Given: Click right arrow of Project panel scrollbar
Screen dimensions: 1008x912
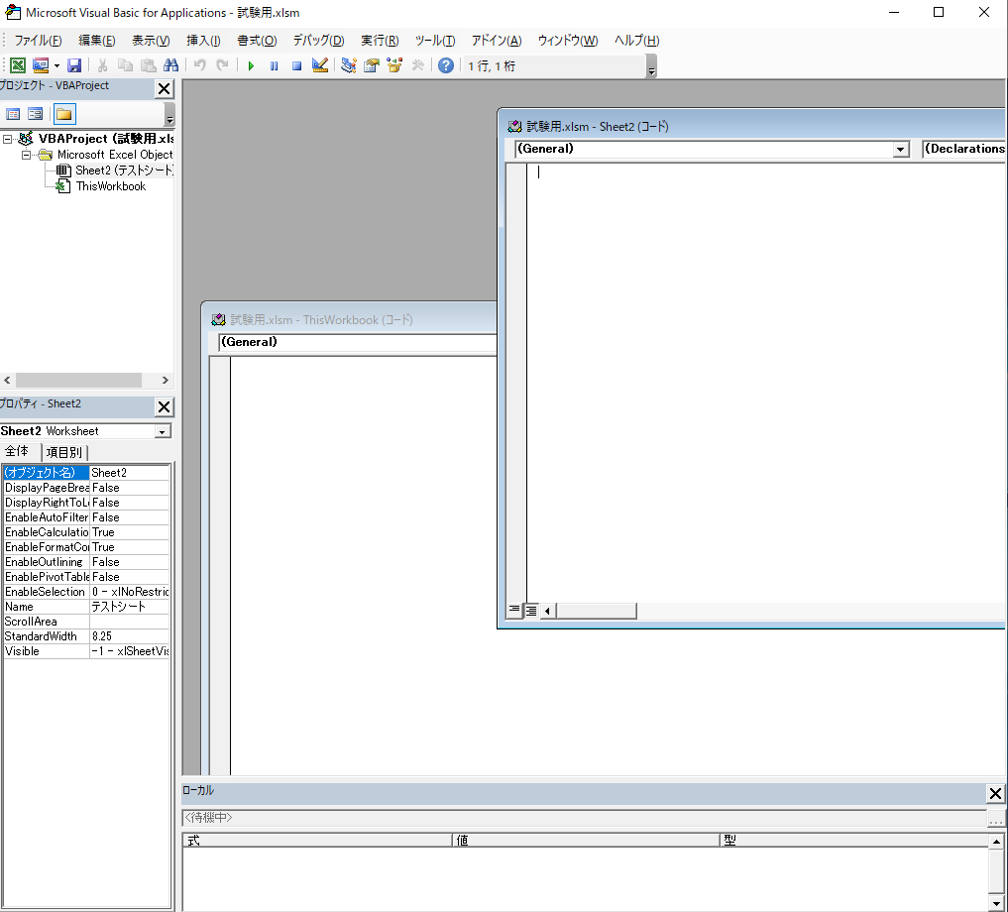Looking at the screenshot, I should (166, 380).
